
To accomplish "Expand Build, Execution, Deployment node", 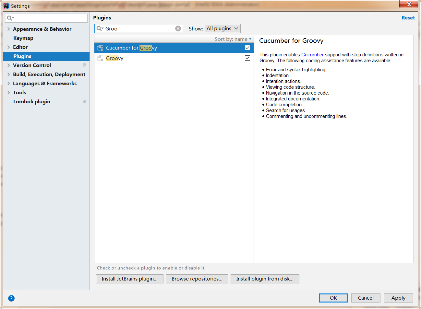I will pyautogui.click(x=9, y=74).
